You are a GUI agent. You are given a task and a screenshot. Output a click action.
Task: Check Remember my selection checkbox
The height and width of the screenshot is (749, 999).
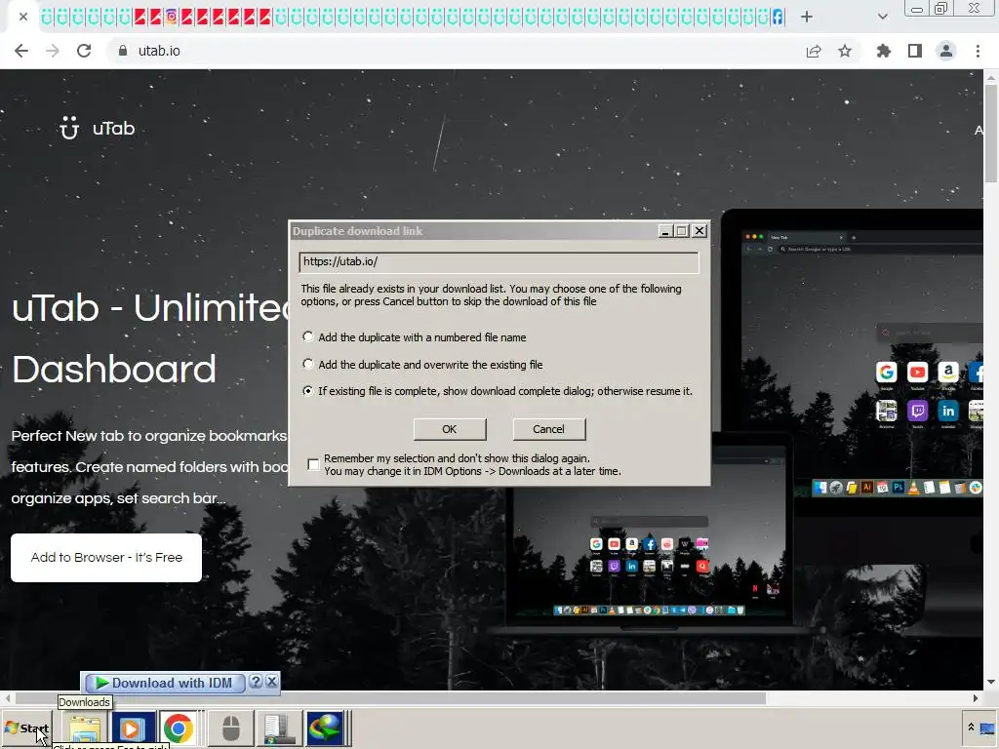tap(313, 464)
